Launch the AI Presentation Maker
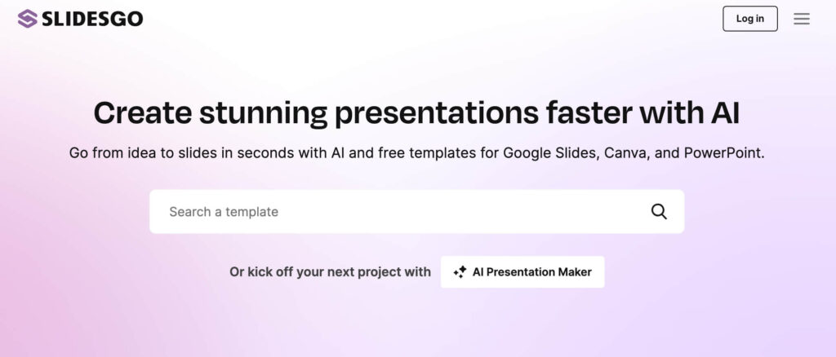 (522, 272)
